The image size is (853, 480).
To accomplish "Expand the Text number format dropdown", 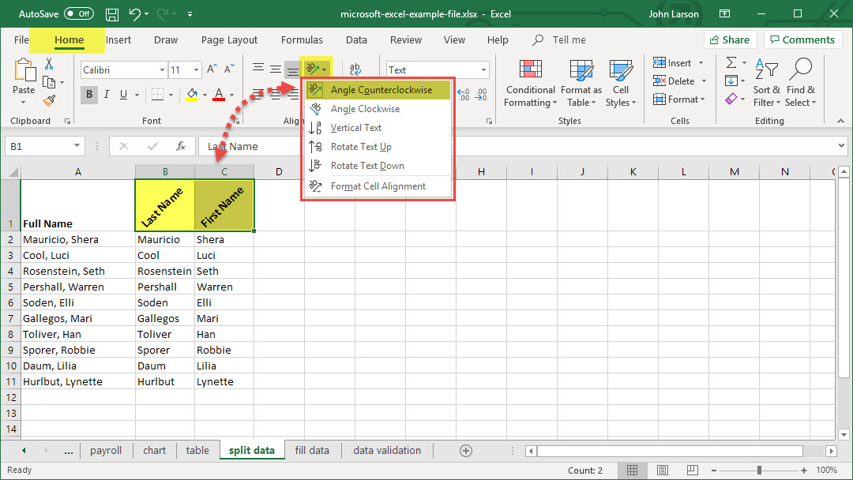I will click(483, 70).
